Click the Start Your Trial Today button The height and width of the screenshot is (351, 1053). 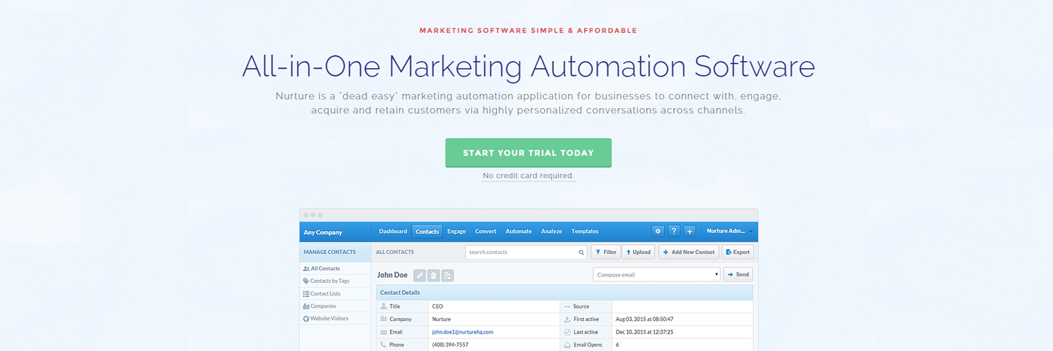coord(528,152)
